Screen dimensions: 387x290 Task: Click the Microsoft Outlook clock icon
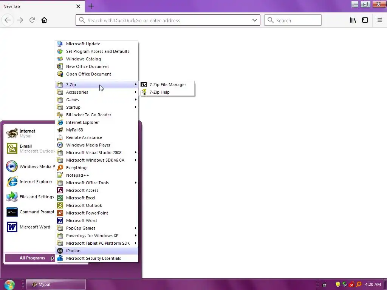point(60,205)
